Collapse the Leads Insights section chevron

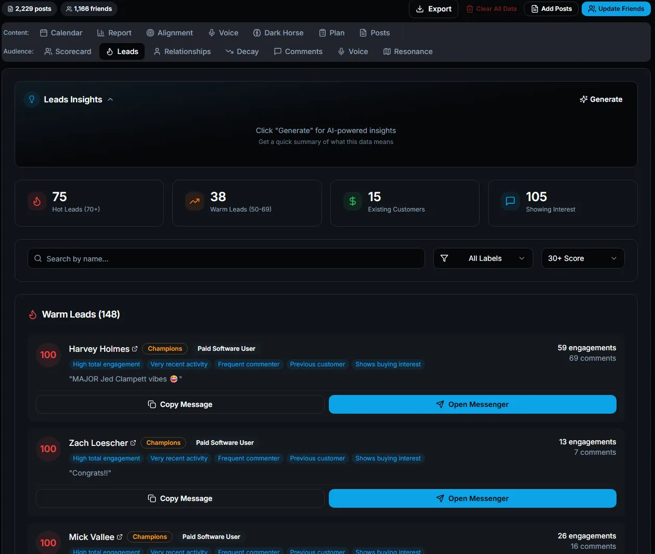click(110, 99)
